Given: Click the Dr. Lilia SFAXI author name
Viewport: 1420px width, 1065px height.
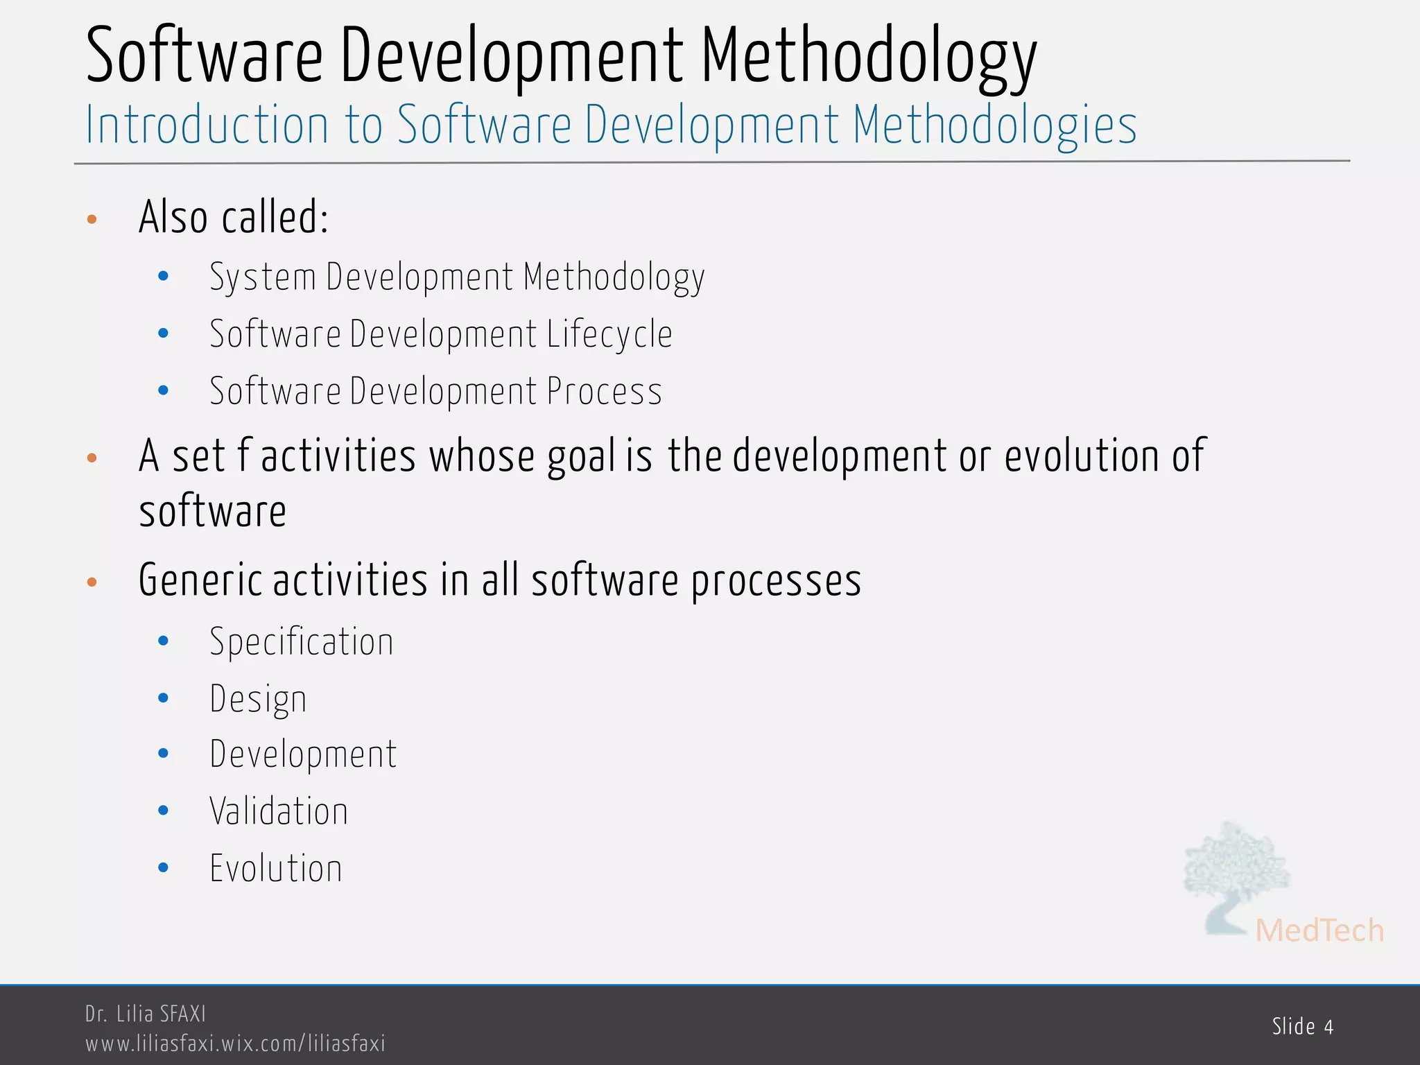Looking at the screenshot, I should (x=146, y=1014).
